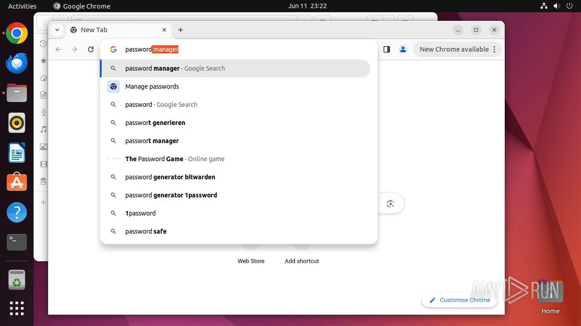Select password - Google Search suggestion
Image resolution: width=581 pixels, height=326 pixels.
235,105
